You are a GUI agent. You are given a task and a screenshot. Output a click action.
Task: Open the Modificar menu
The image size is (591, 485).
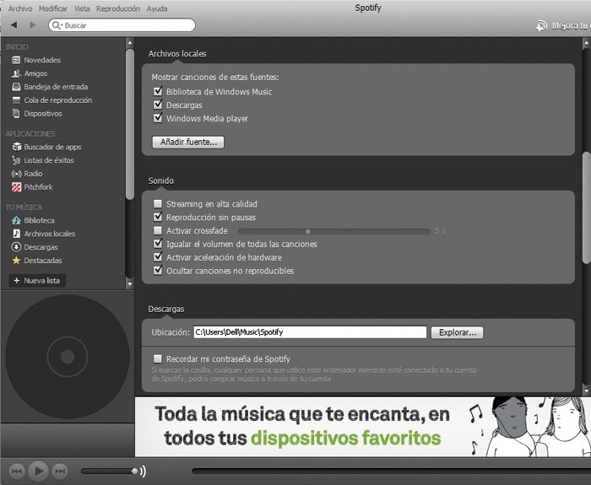pyautogui.click(x=52, y=8)
